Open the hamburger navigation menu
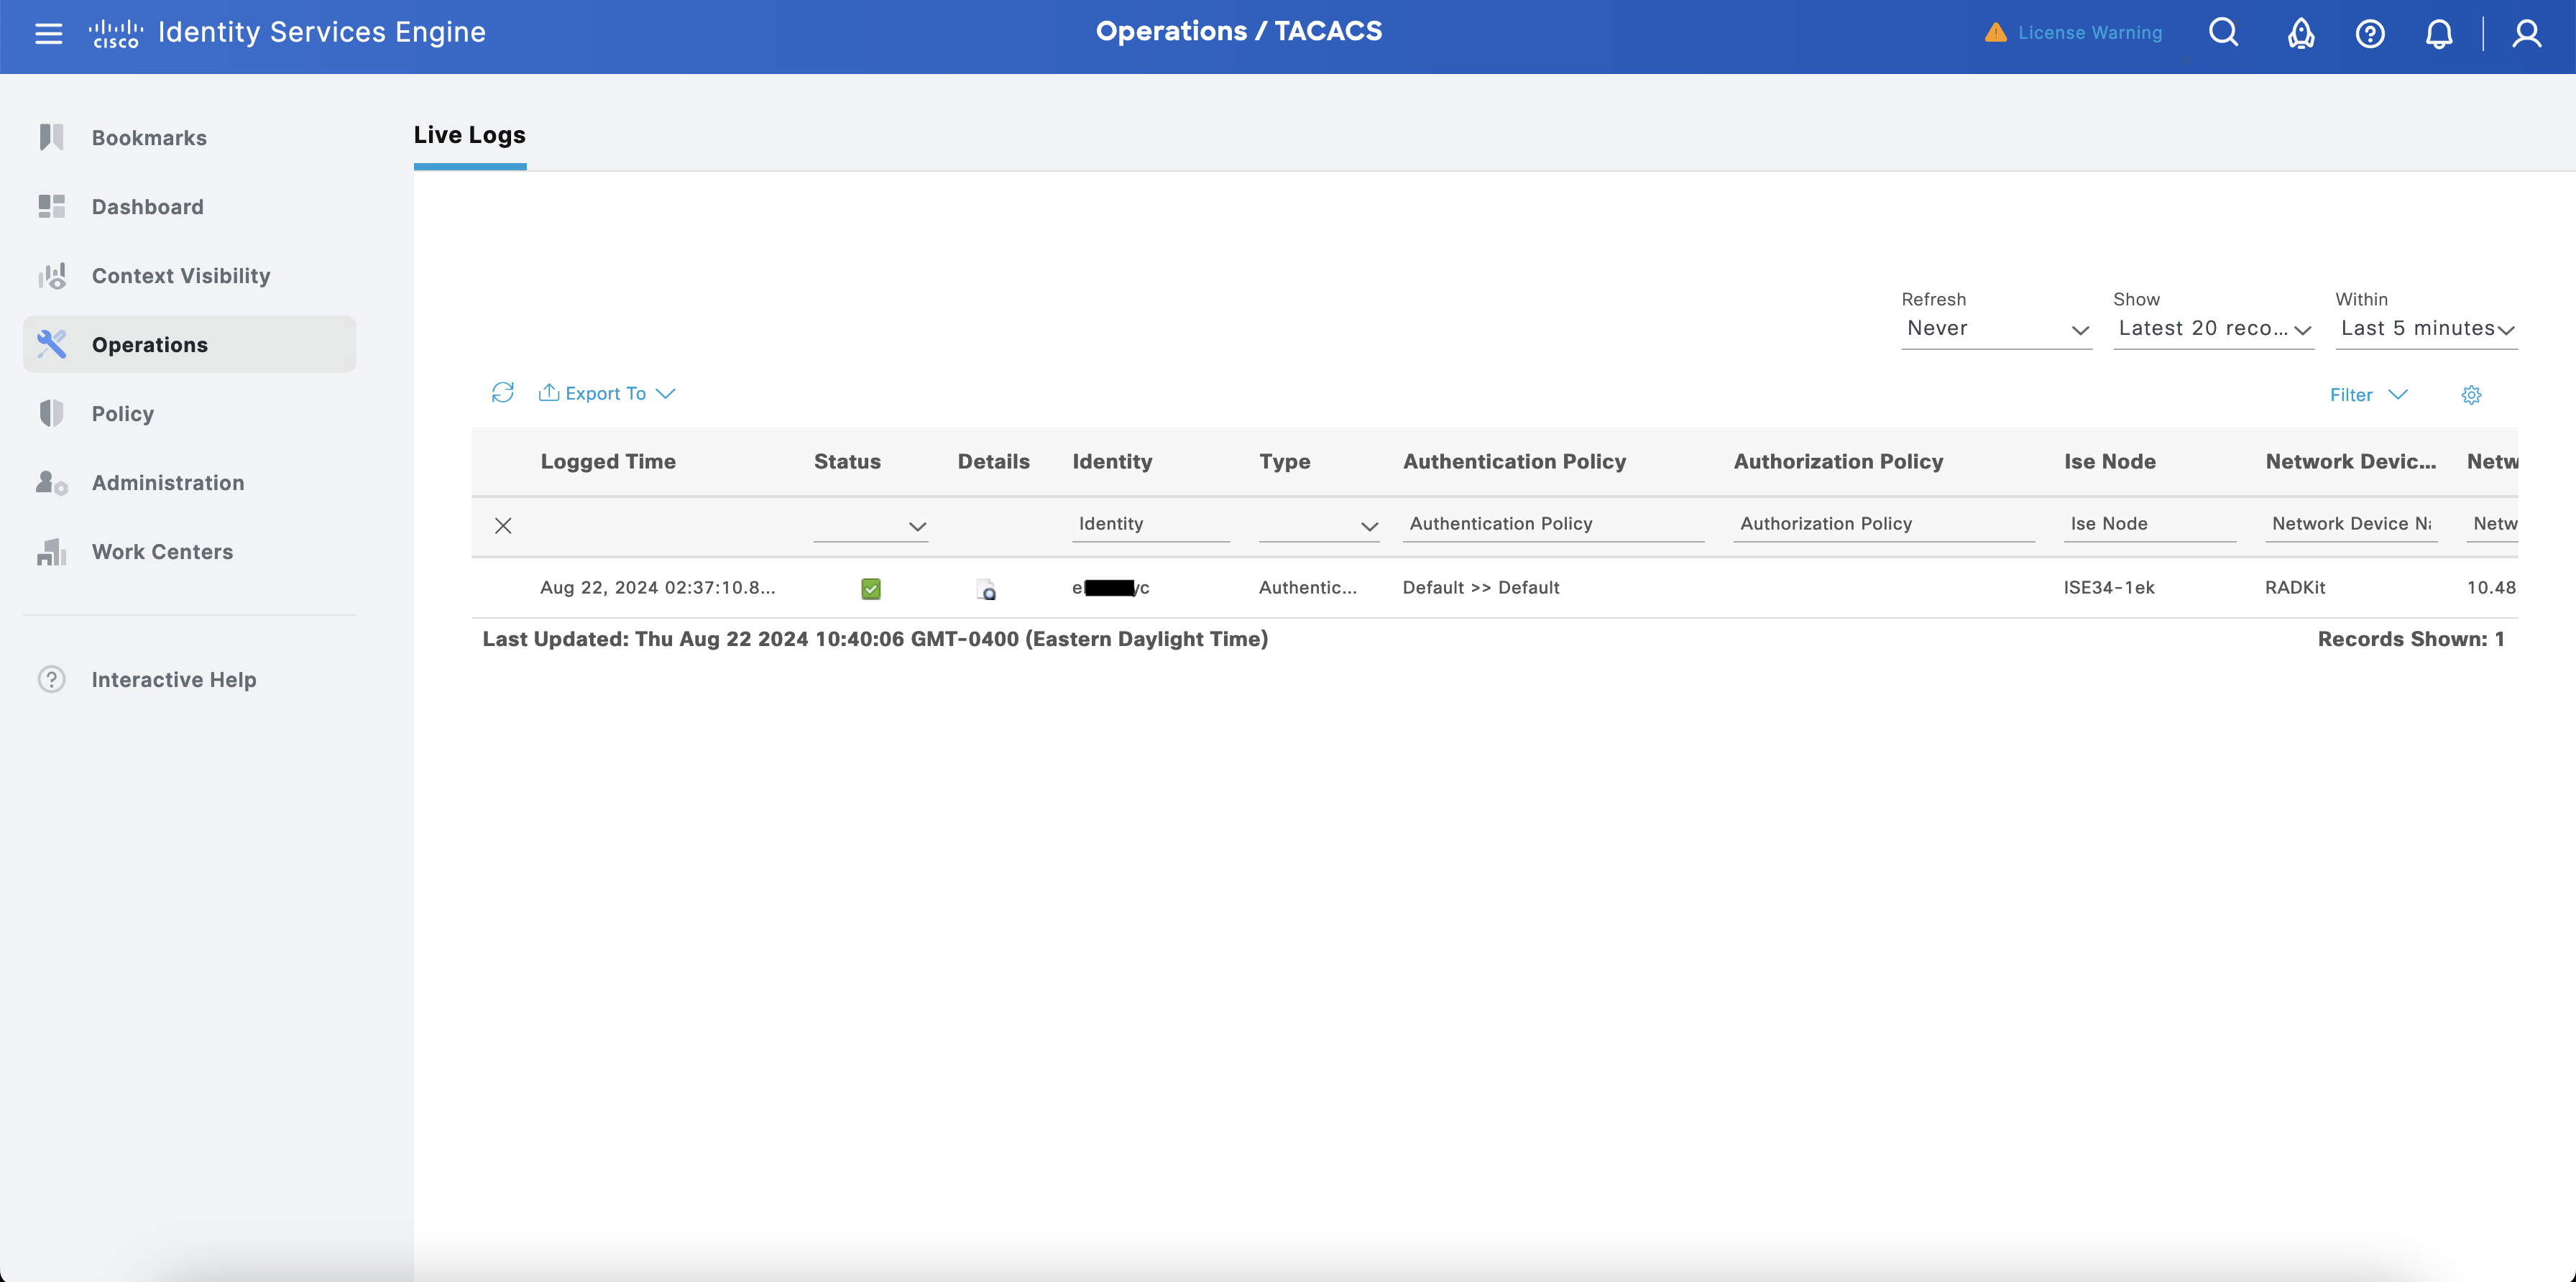The image size is (2576, 1282). click(48, 33)
